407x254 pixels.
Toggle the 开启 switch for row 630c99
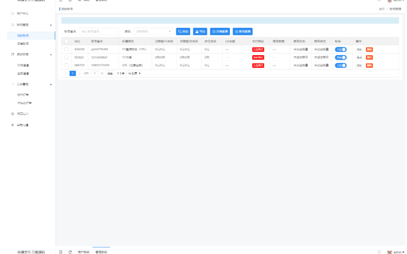340,49
